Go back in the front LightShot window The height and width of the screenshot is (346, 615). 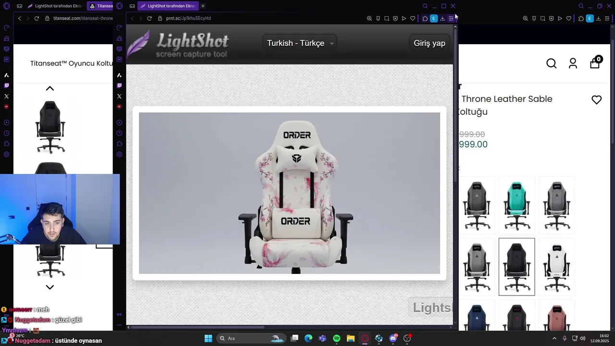(x=132, y=18)
